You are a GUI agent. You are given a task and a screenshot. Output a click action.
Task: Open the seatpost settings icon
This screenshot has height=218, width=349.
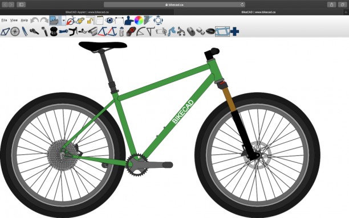click(x=44, y=31)
